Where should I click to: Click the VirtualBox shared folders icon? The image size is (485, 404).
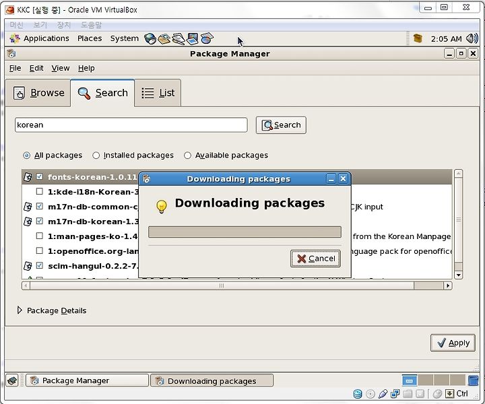408,394
